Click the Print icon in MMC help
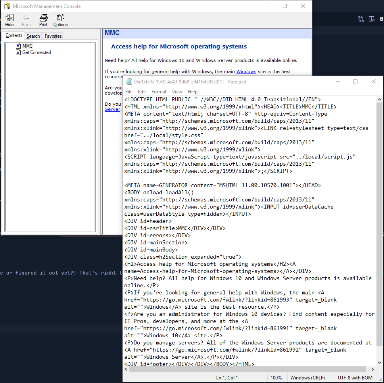This screenshot has height=383, width=384. (x=43, y=17)
